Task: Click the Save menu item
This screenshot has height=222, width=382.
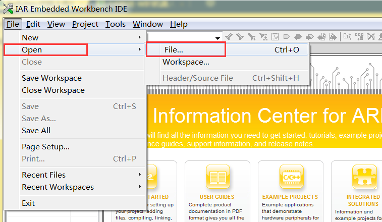Action: pyautogui.click(x=75, y=106)
